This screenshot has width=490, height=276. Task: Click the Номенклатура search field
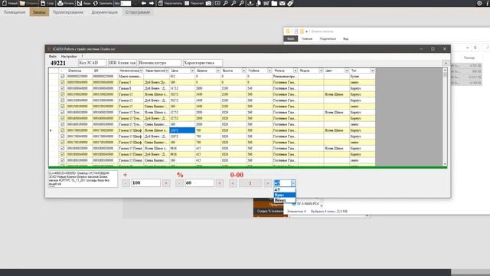[160, 63]
